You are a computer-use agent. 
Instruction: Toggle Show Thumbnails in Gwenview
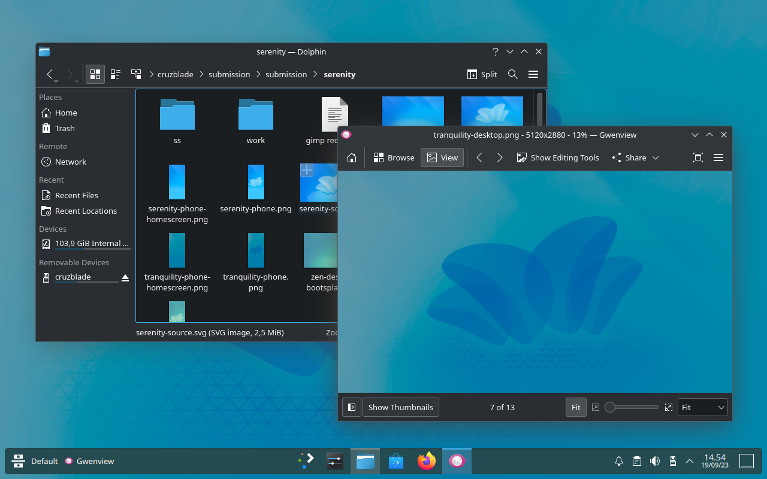click(x=400, y=407)
